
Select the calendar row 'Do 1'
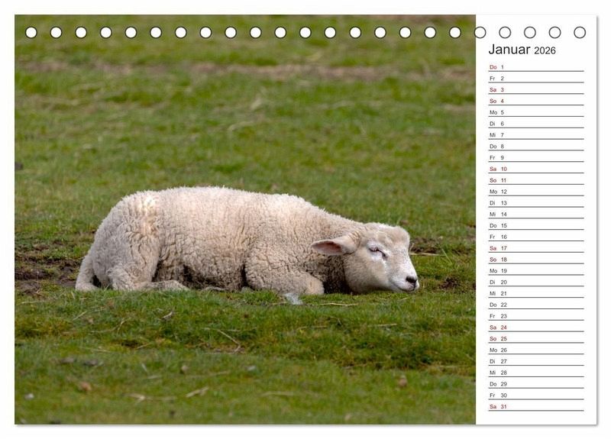point(536,67)
